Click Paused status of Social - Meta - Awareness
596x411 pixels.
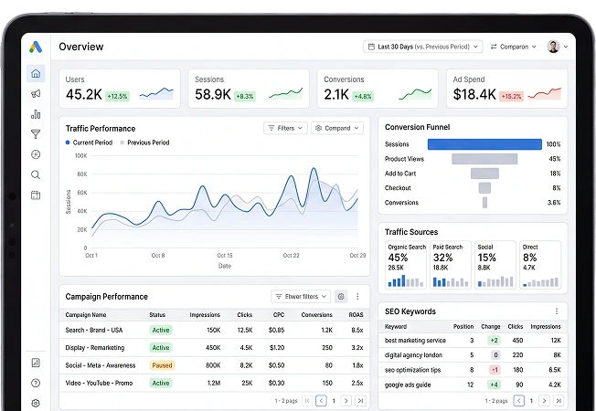click(x=162, y=365)
